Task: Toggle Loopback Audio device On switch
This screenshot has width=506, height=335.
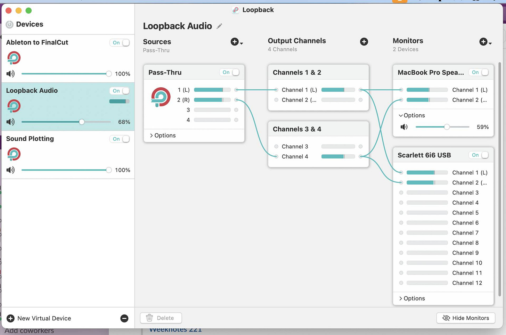Action: [120, 91]
